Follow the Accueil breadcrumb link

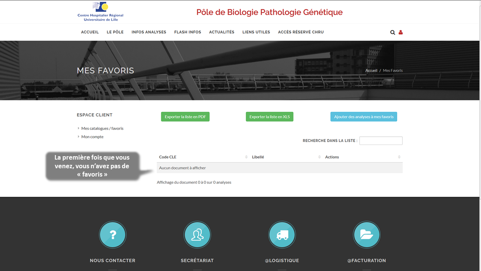pos(371,70)
